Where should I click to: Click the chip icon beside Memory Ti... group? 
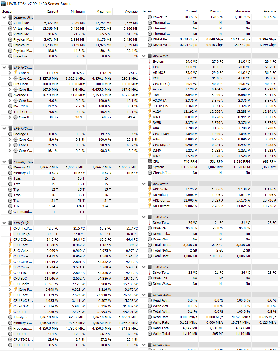click(x=10, y=162)
